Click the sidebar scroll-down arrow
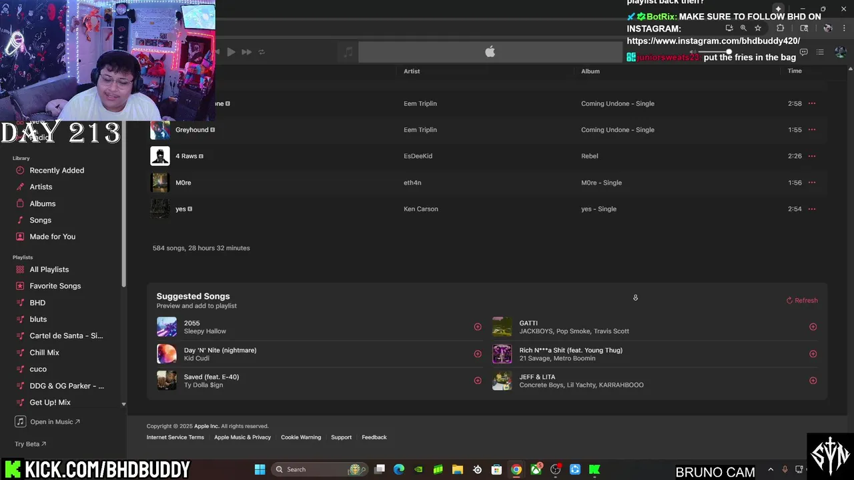Image resolution: width=854 pixels, height=480 pixels. 123,404
